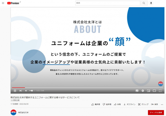Mute the video volume speaker icon

(26, 91)
